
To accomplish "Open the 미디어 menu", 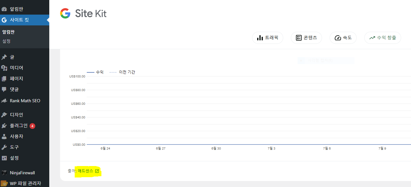I will click(24, 68).
